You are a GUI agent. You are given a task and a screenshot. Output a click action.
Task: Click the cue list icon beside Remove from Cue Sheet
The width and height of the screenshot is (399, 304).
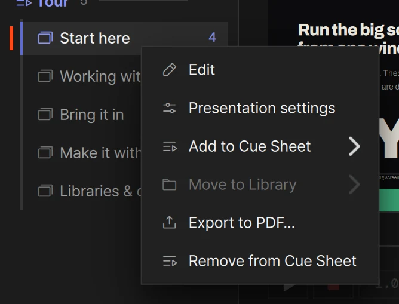170,261
